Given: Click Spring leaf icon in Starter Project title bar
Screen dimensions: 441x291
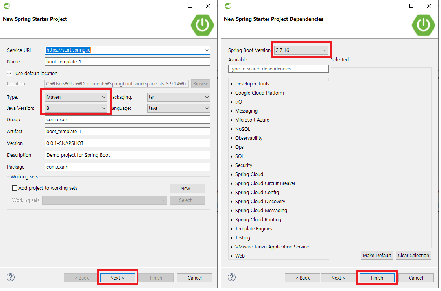Looking at the screenshot, I should 7,6.
